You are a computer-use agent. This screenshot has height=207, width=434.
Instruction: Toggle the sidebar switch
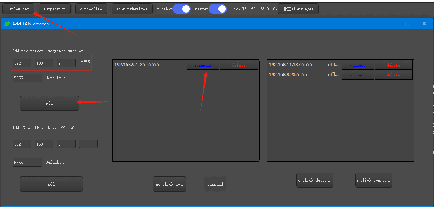182,9
